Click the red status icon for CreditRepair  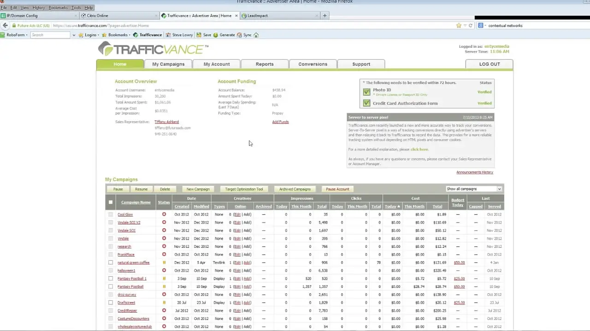tap(164, 311)
